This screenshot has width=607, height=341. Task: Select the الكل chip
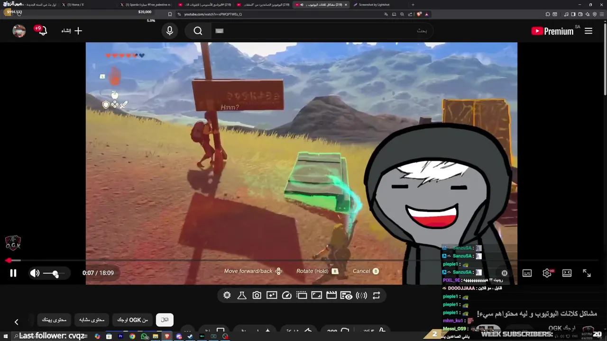coord(165,320)
